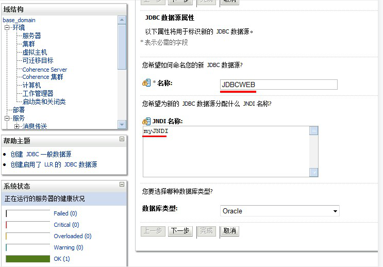Select 服务器 in the domain tree

(x=32, y=36)
